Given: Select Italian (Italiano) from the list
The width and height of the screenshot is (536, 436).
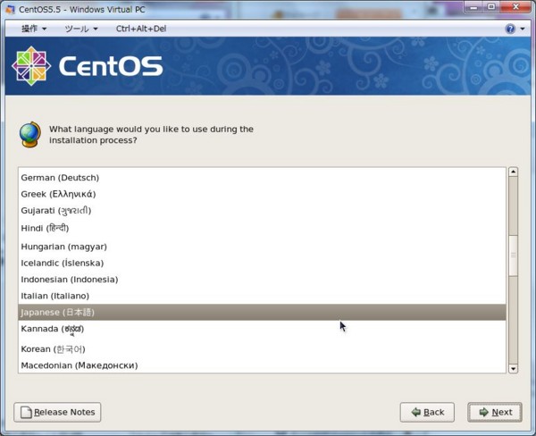Looking at the screenshot, I should [x=262, y=296].
